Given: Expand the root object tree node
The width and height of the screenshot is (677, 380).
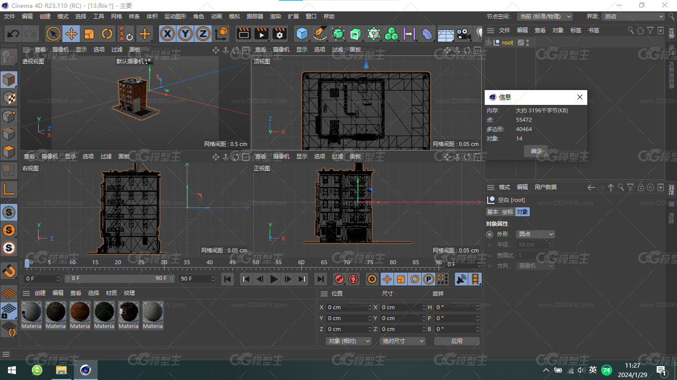Looking at the screenshot, I should (x=489, y=43).
